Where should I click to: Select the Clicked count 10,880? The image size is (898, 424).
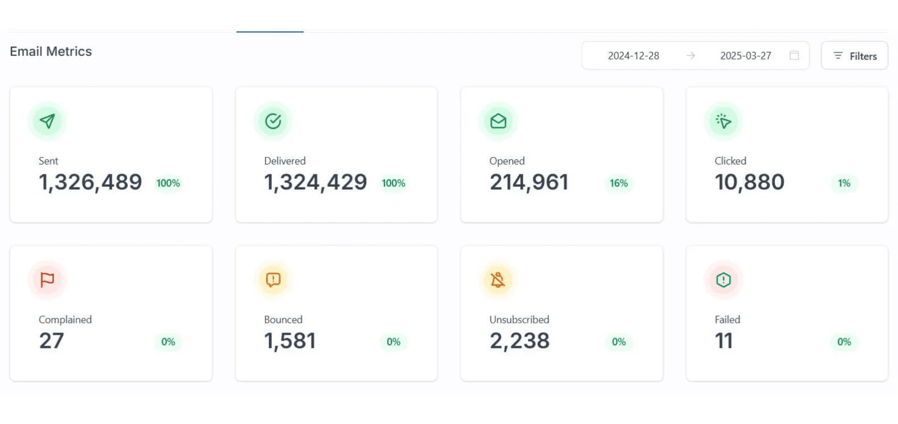click(750, 182)
